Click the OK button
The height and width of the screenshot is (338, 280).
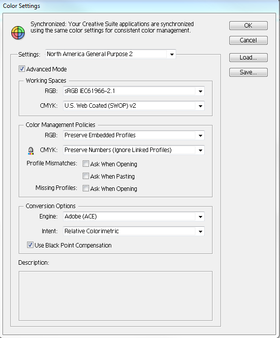[x=249, y=26]
